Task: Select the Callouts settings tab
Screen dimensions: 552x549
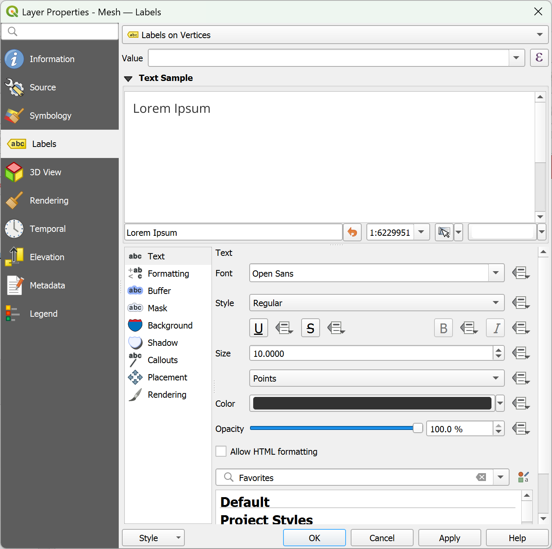Action: coord(168,360)
